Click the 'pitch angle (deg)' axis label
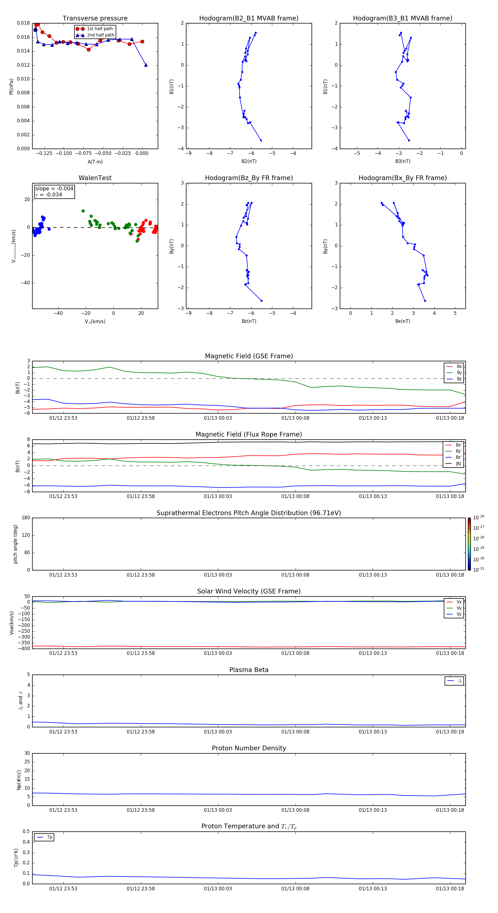 click(15, 544)
